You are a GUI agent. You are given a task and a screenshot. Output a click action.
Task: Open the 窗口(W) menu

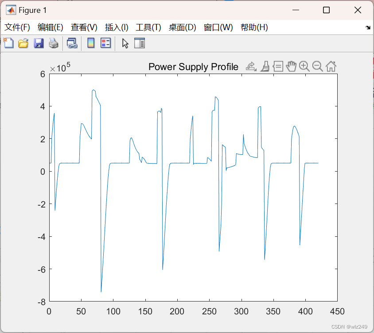218,27
